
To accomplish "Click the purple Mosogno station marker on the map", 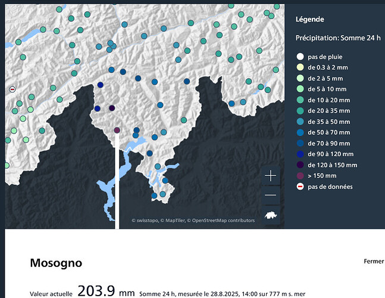I will (x=117, y=130).
